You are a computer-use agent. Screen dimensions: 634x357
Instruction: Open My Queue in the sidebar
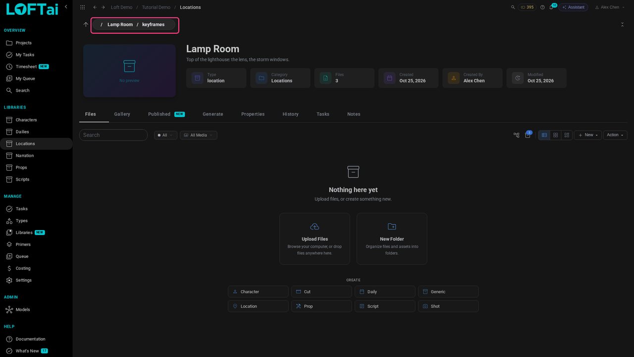36,78
